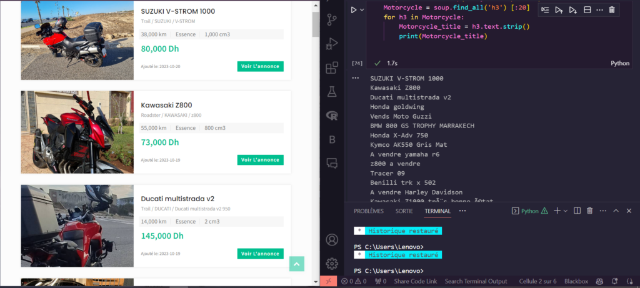
Task: Click output line BMW 800 GS TROPHY MARRAKECH
Action: tap(422, 126)
